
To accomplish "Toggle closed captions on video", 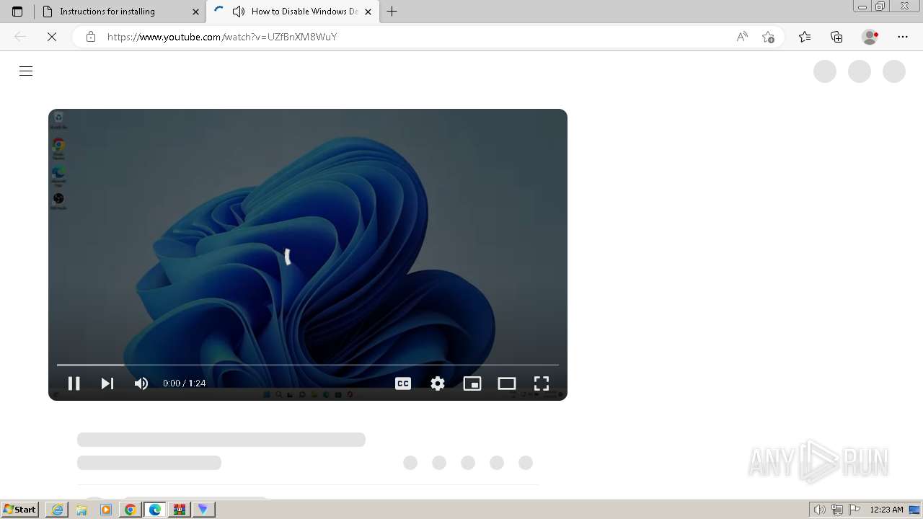I will coord(403,383).
